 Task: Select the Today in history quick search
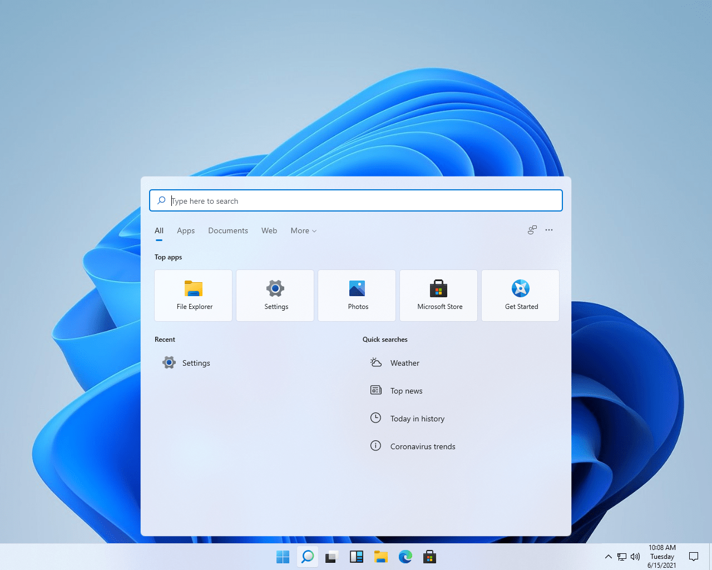click(x=417, y=418)
